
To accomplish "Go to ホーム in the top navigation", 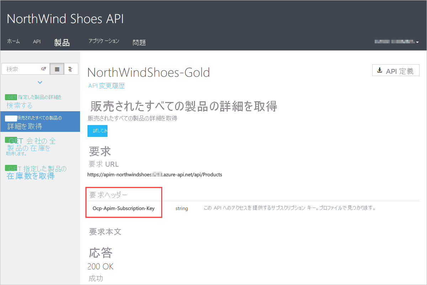I will point(14,41).
